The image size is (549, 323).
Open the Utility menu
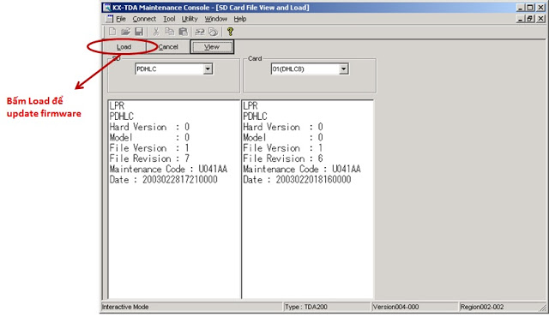pos(190,19)
